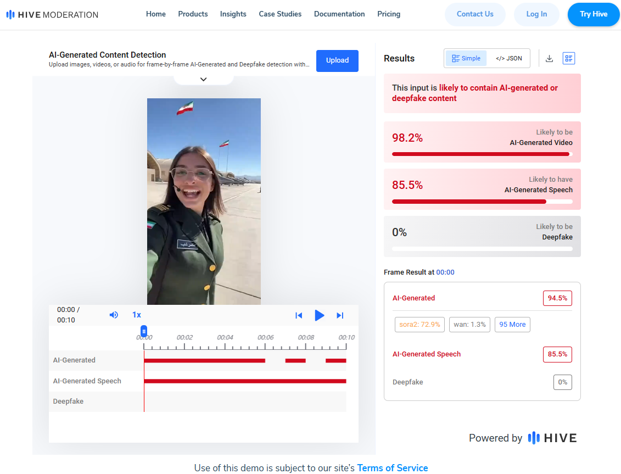Screen dimensions: 621x474
Task: Open the Products menu
Action: [193, 14]
